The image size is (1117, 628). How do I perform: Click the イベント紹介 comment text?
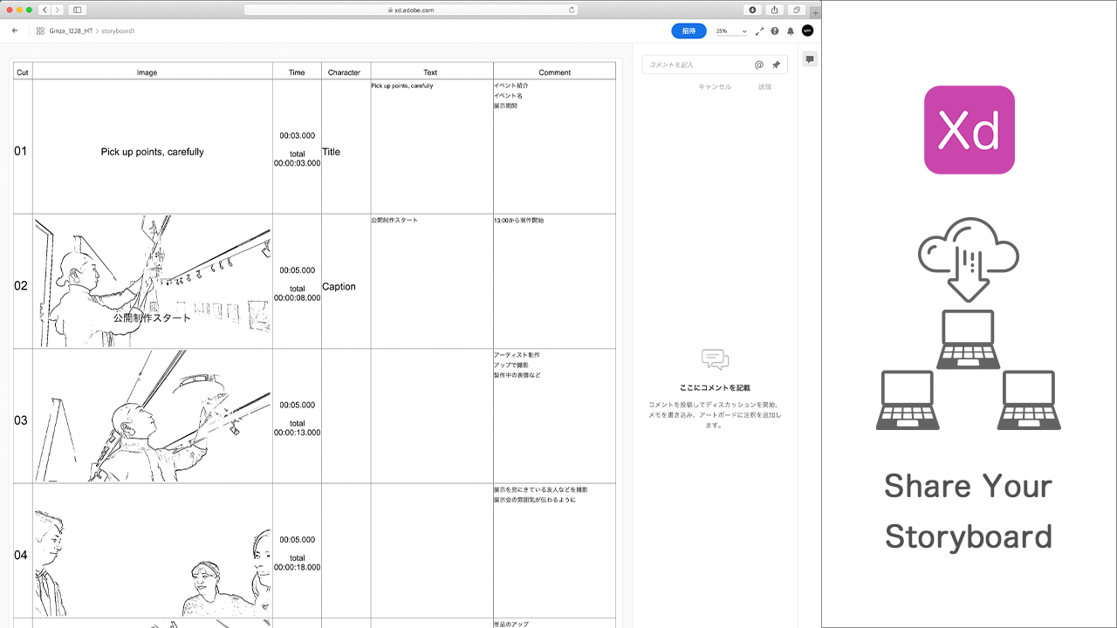[x=511, y=85]
